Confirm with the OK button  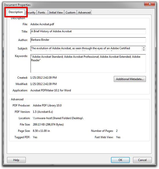pos(120,160)
